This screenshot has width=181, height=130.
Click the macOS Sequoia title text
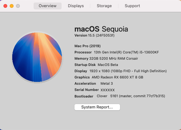pos(101,29)
